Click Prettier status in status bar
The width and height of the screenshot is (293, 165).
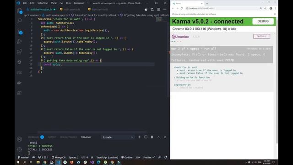pos(149,157)
